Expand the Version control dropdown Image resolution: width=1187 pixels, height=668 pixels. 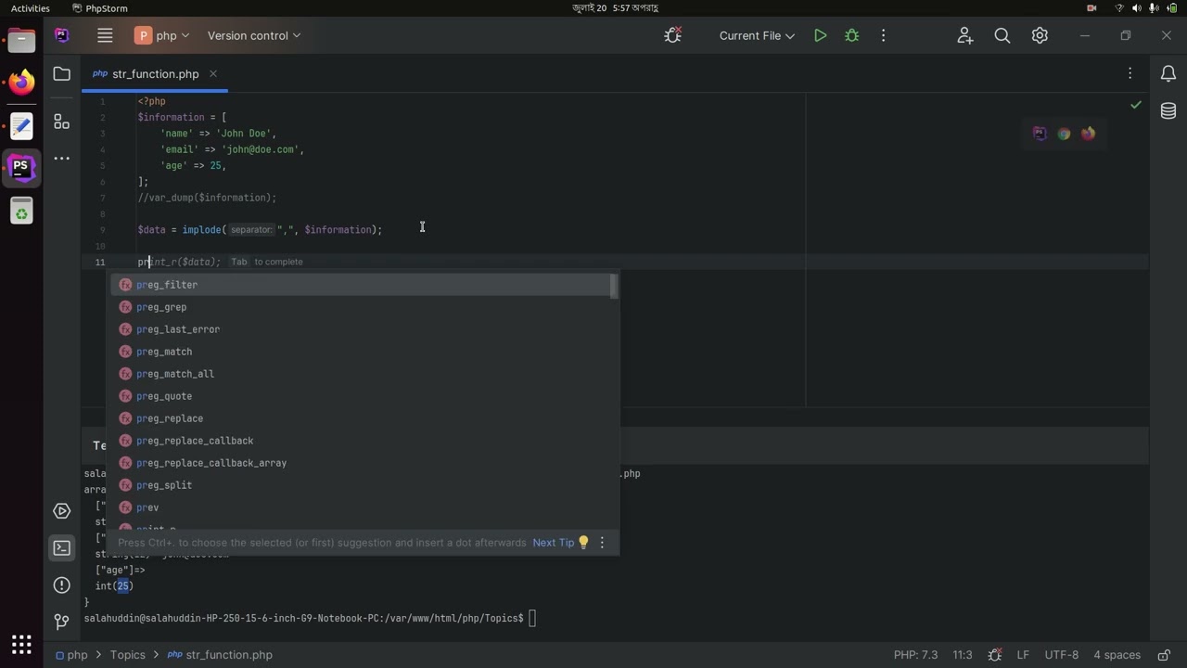pos(254,35)
